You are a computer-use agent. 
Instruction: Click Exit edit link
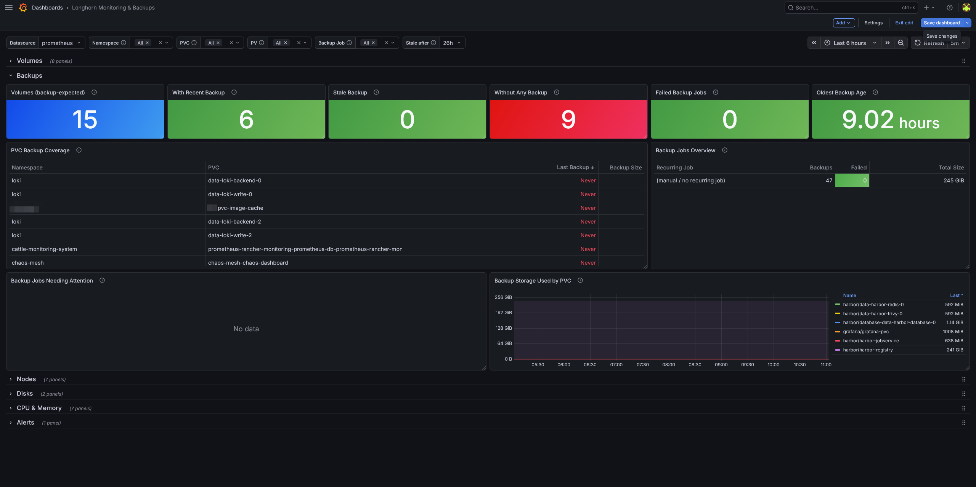point(904,23)
